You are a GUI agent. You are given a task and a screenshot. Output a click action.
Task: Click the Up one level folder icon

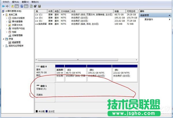click(x=13, y=6)
